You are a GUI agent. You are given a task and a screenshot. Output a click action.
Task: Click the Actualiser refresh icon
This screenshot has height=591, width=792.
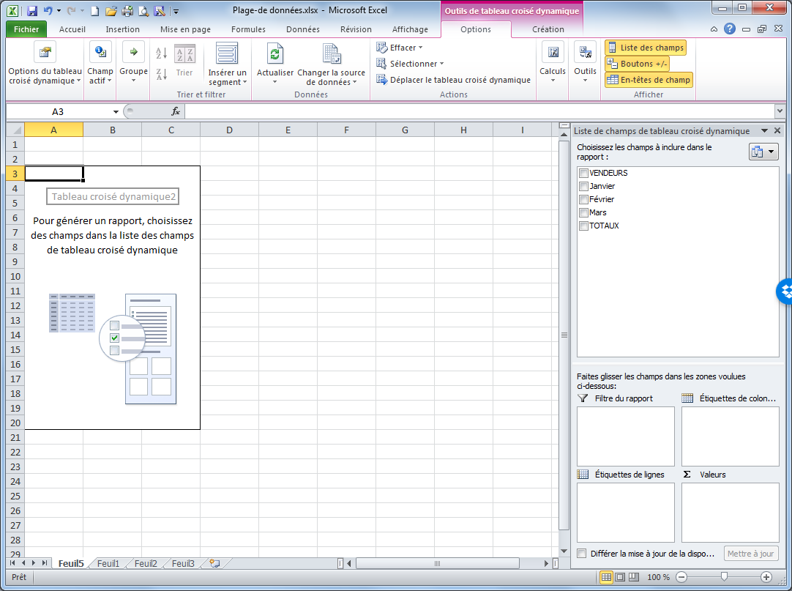274,53
